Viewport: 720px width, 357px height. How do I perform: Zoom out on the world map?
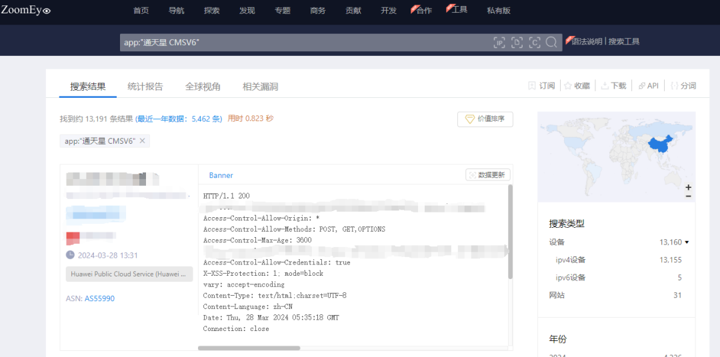click(688, 196)
